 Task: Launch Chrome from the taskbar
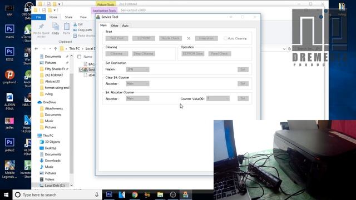[135, 194]
